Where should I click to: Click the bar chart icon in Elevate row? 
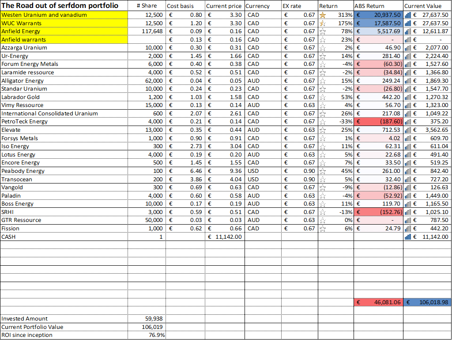pyautogui.click(x=407, y=130)
